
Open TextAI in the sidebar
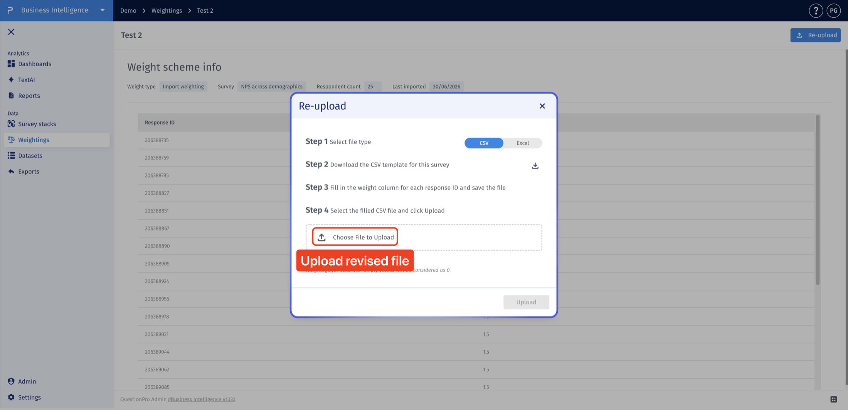(x=26, y=80)
